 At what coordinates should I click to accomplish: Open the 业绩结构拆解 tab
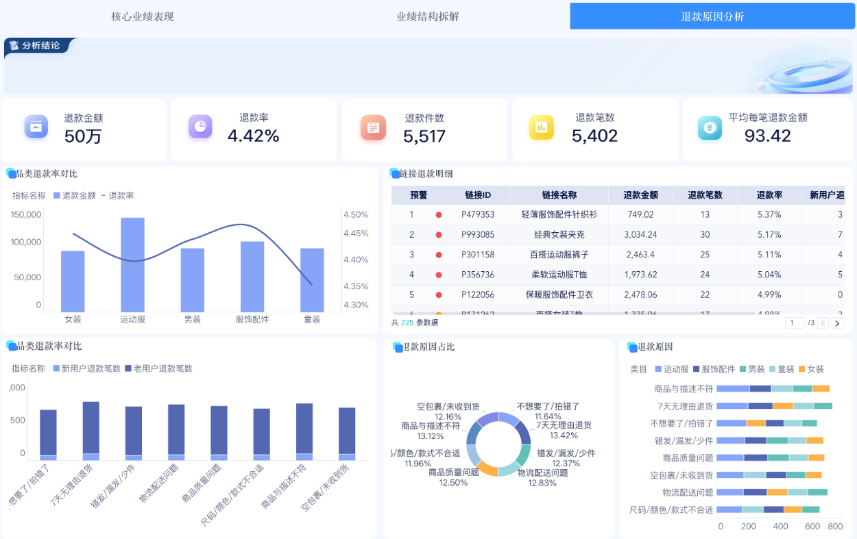tap(425, 15)
